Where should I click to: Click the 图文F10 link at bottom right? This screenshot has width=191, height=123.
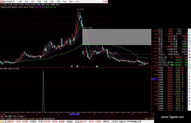tap(148, 119)
